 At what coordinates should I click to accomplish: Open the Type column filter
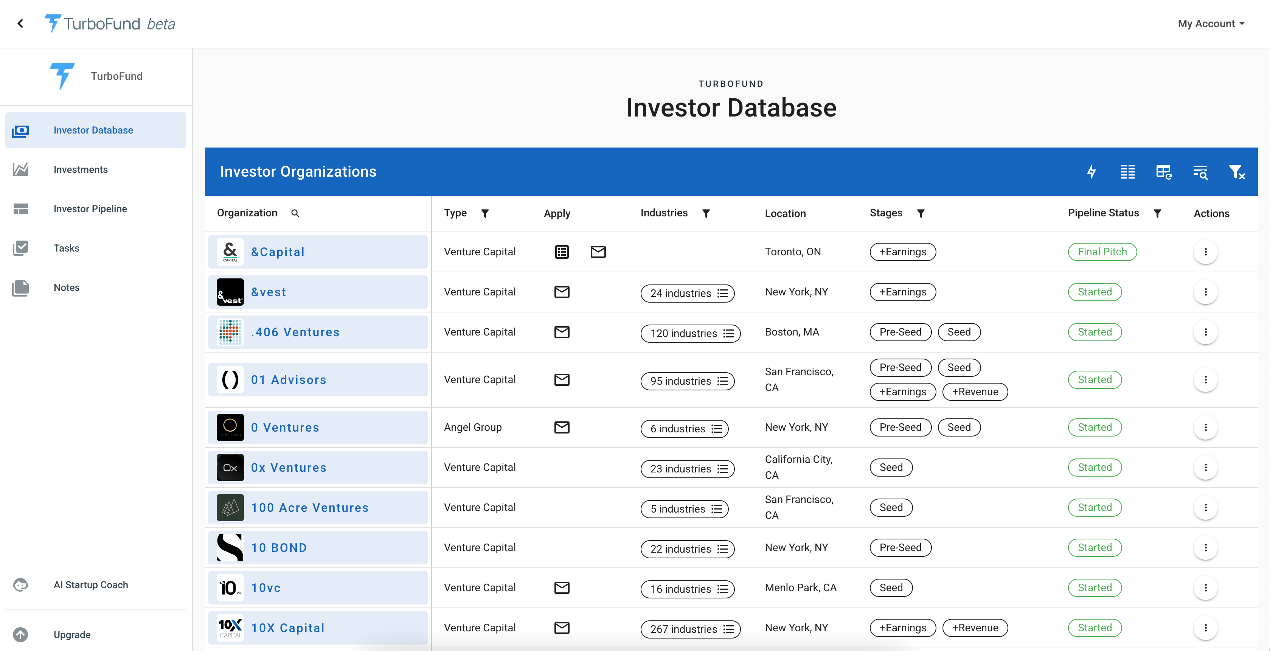point(485,213)
